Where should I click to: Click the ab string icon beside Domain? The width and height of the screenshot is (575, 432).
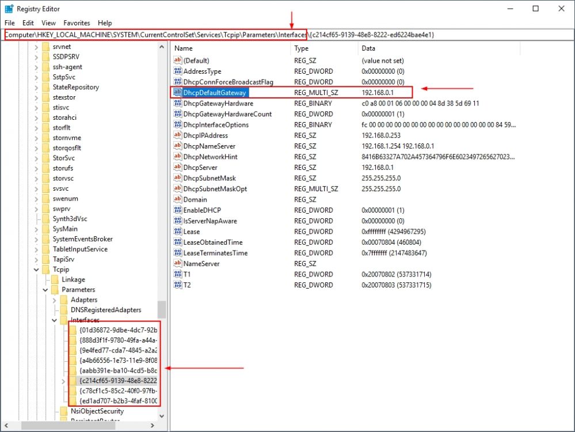pos(178,199)
